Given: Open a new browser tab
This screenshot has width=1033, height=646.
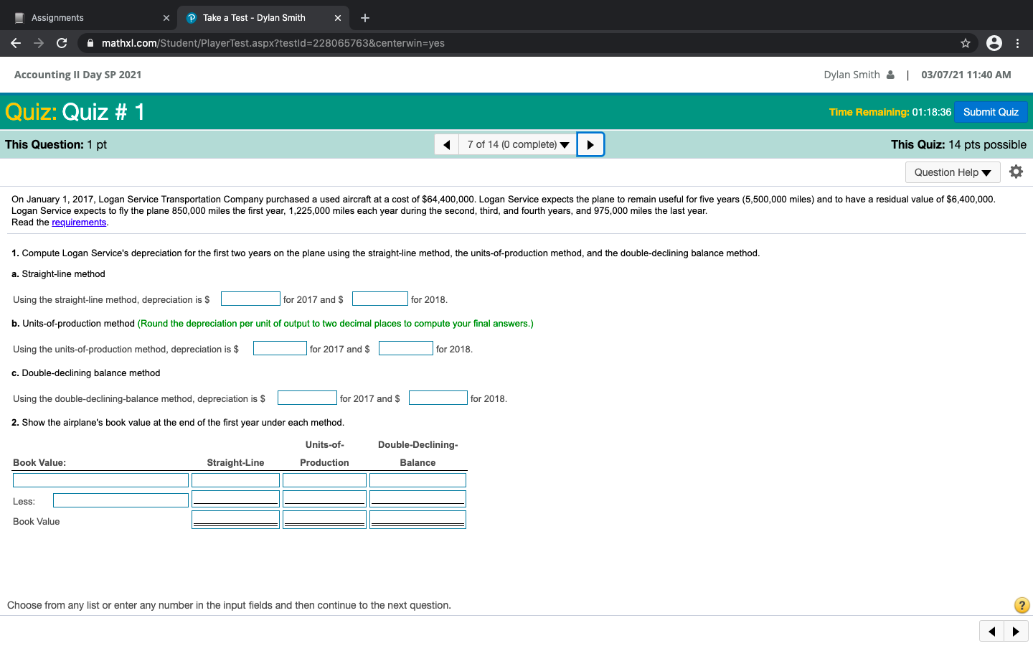Looking at the screenshot, I should point(365,18).
